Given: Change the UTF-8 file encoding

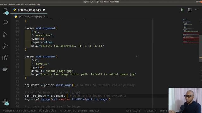Looking at the screenshot, I should [x=163, y=111].
